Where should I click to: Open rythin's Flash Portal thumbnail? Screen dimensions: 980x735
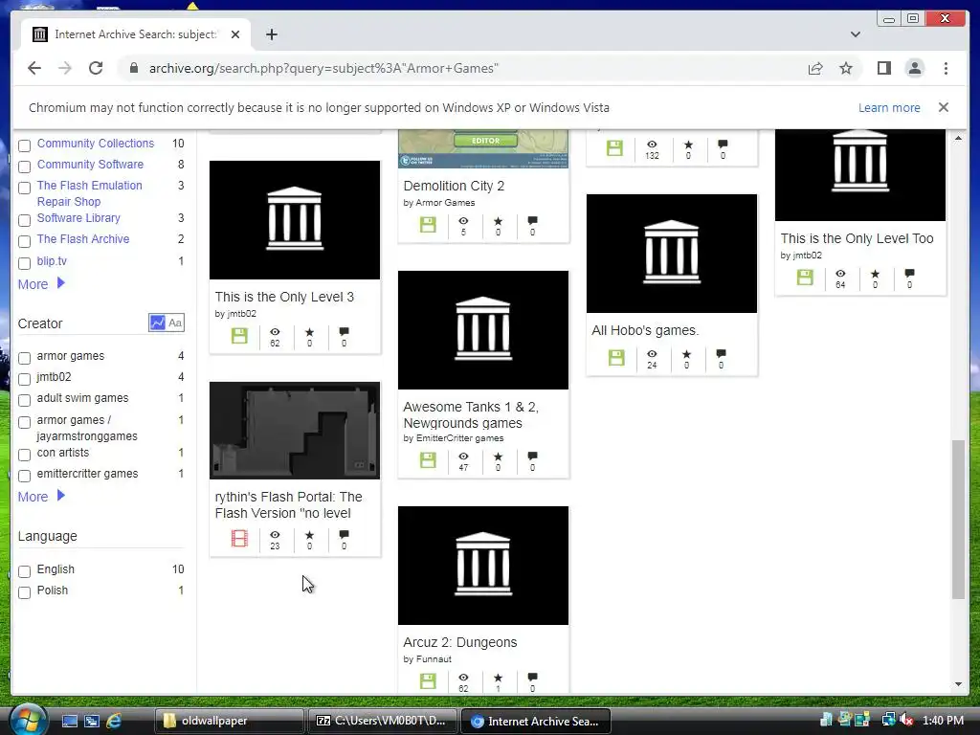(x=295, y=431)
